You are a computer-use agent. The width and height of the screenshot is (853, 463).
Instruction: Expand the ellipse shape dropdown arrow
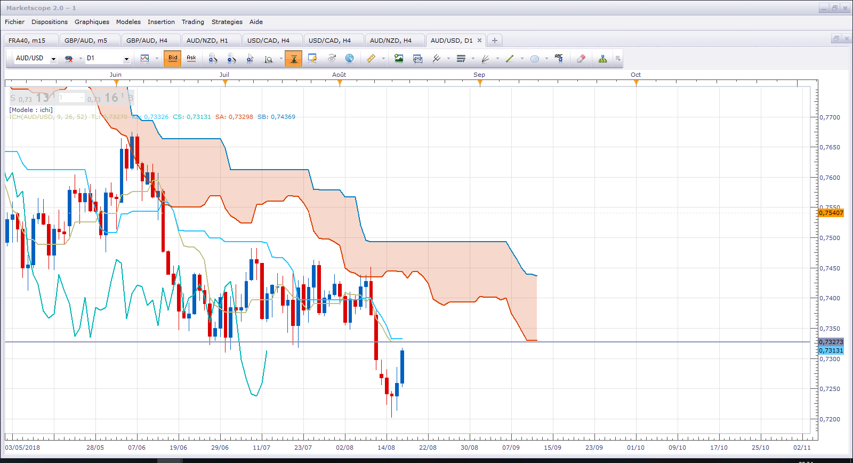pyautogui.click(x=546, y=59)
